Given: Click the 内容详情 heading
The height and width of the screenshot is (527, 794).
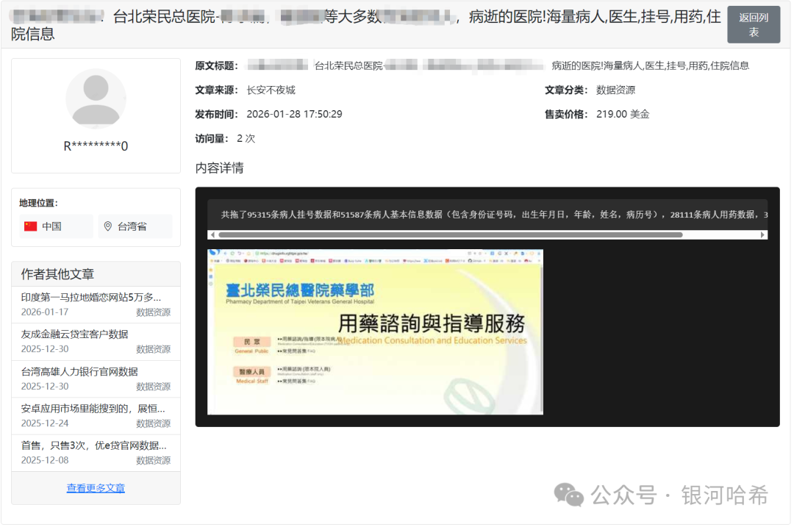Looking at the screenshot, I should tap(219, 168).
